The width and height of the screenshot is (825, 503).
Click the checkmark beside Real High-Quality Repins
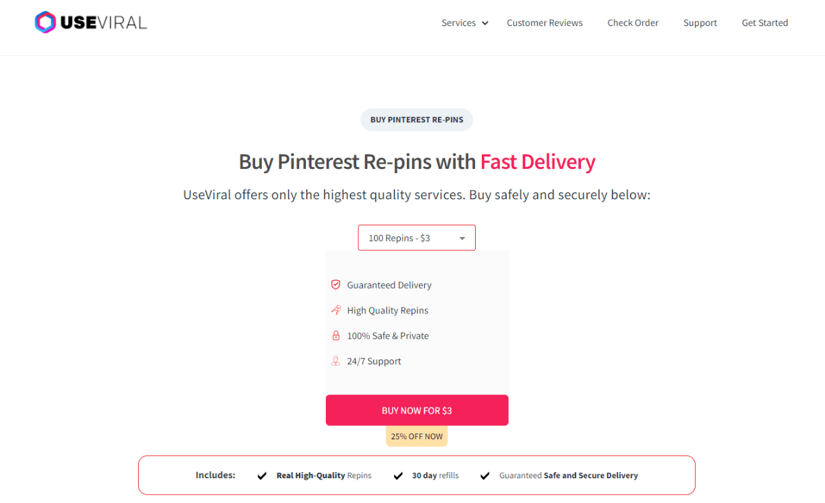(x=262, y=475)
